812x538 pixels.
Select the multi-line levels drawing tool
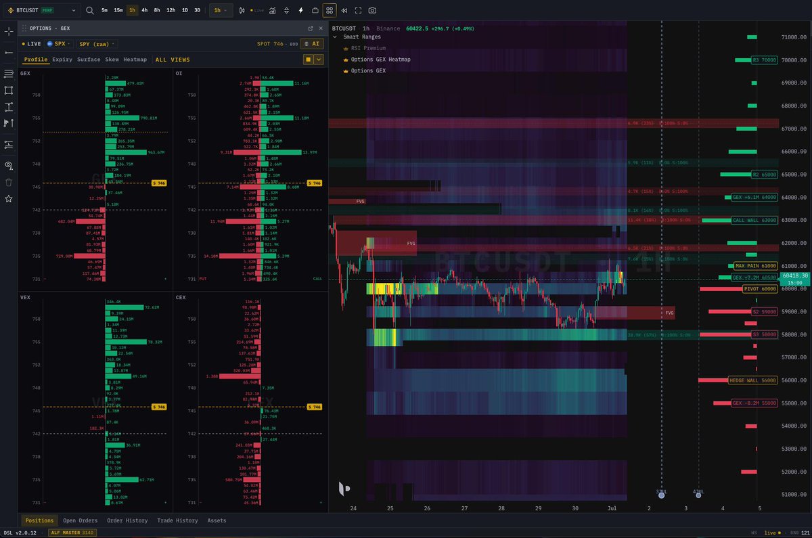point(9,73)
